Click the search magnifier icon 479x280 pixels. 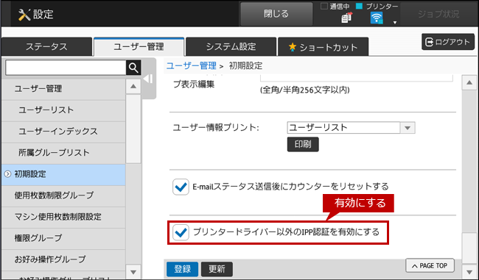[x=133, y=68]
